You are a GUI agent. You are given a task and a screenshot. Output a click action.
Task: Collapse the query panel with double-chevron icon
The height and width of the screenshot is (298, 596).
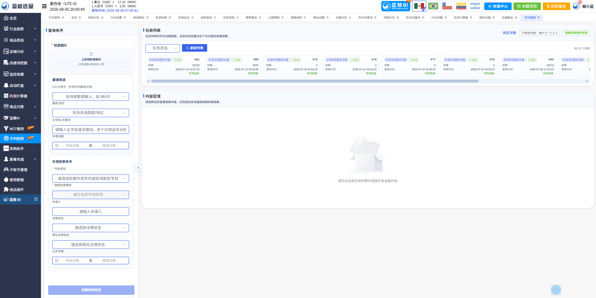(139, 168)
